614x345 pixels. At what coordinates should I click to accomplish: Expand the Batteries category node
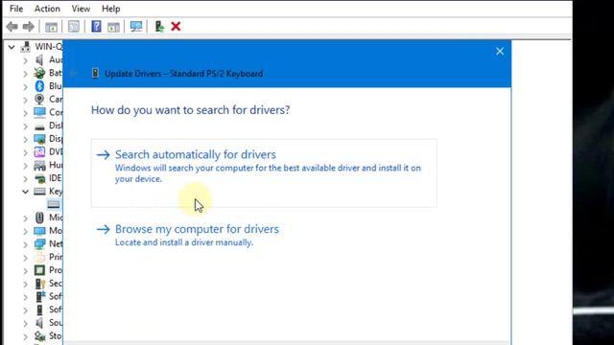point(26,74)
